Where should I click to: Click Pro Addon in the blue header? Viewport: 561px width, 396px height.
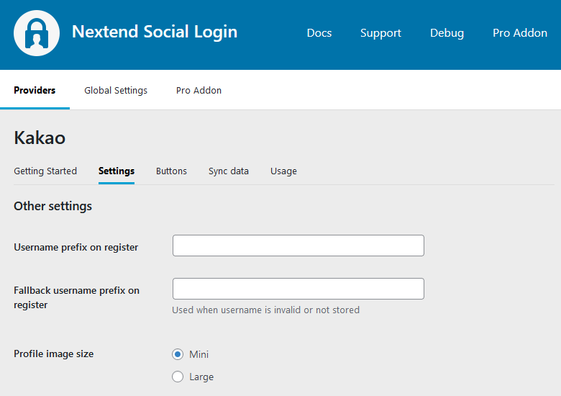pos(519,33)
